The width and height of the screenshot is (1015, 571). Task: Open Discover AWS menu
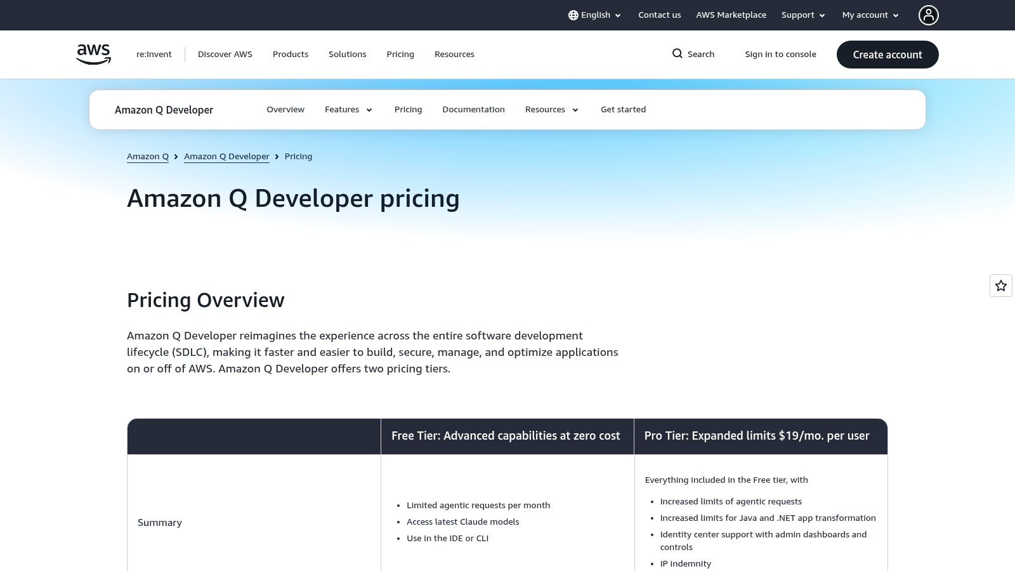point(225,55)
